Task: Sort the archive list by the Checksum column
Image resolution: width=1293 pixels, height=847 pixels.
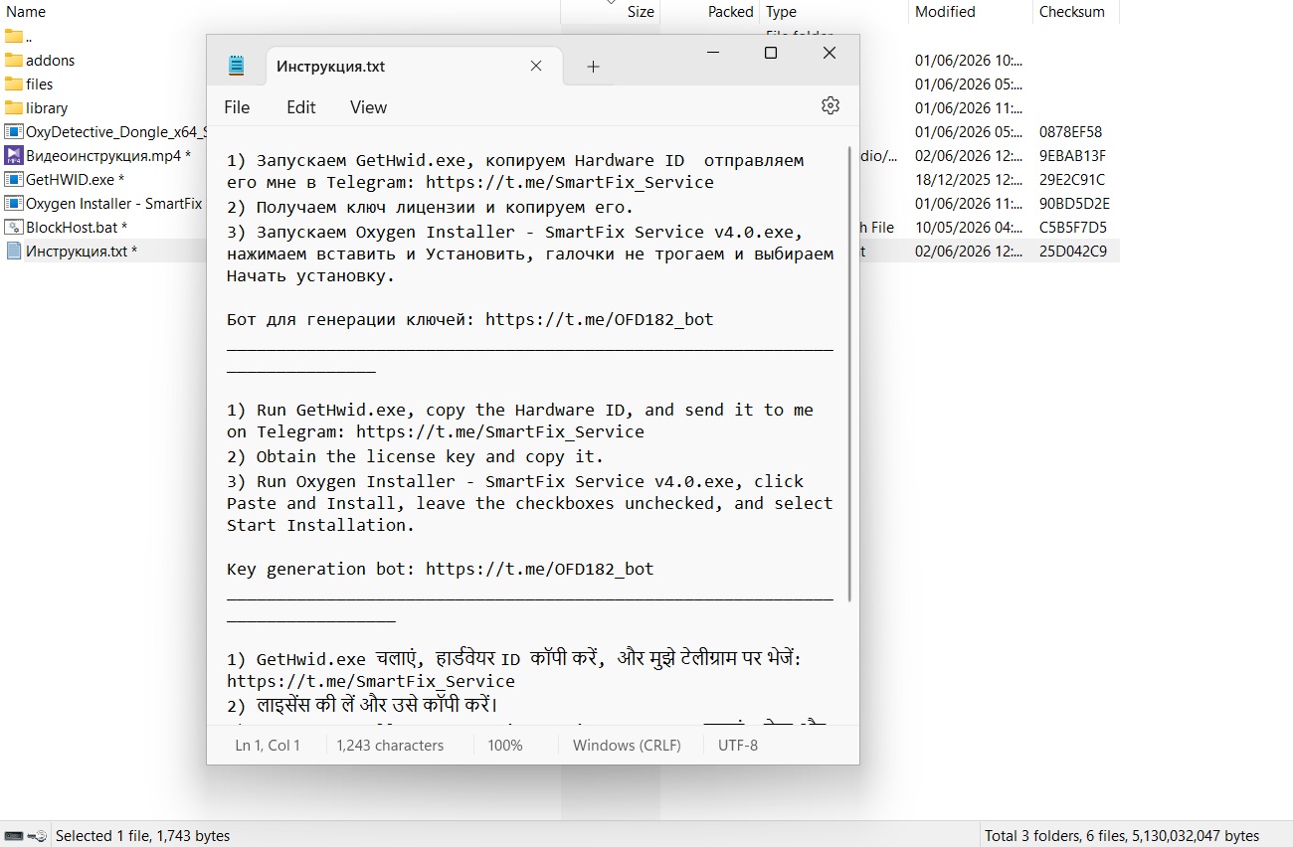Action: [1072, 12]
